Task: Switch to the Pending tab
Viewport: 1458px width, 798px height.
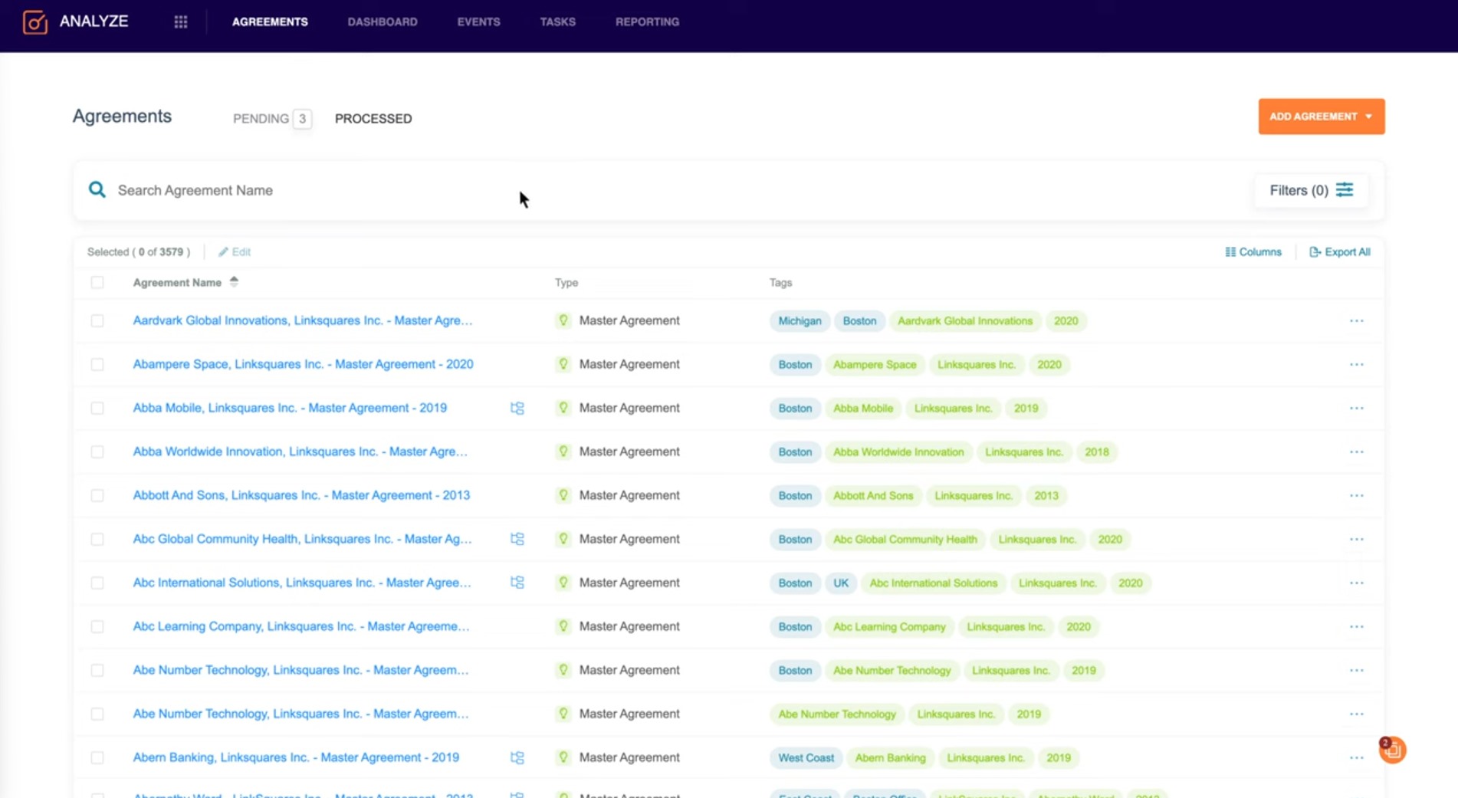Action: coord(271,119)
